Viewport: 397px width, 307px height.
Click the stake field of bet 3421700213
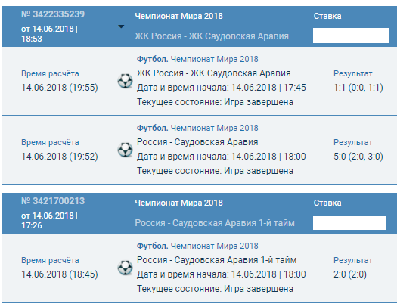pyautogui.click(x=349, y=223)
